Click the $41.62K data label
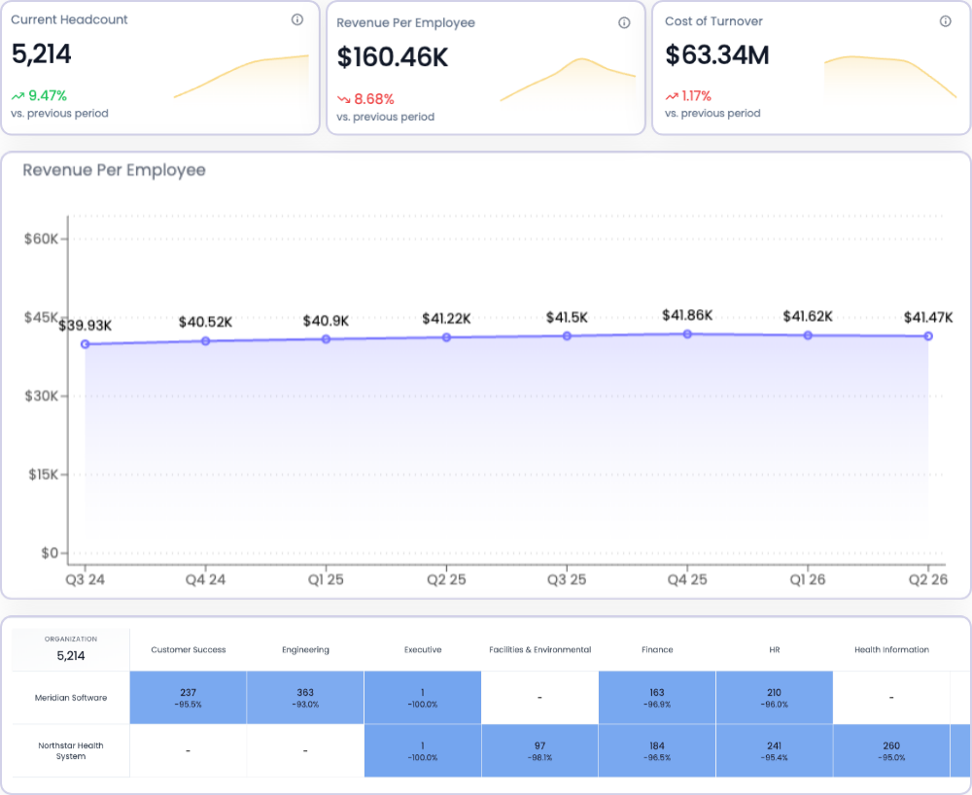Viewport: 972px width, 795px height. click(808, 317)
